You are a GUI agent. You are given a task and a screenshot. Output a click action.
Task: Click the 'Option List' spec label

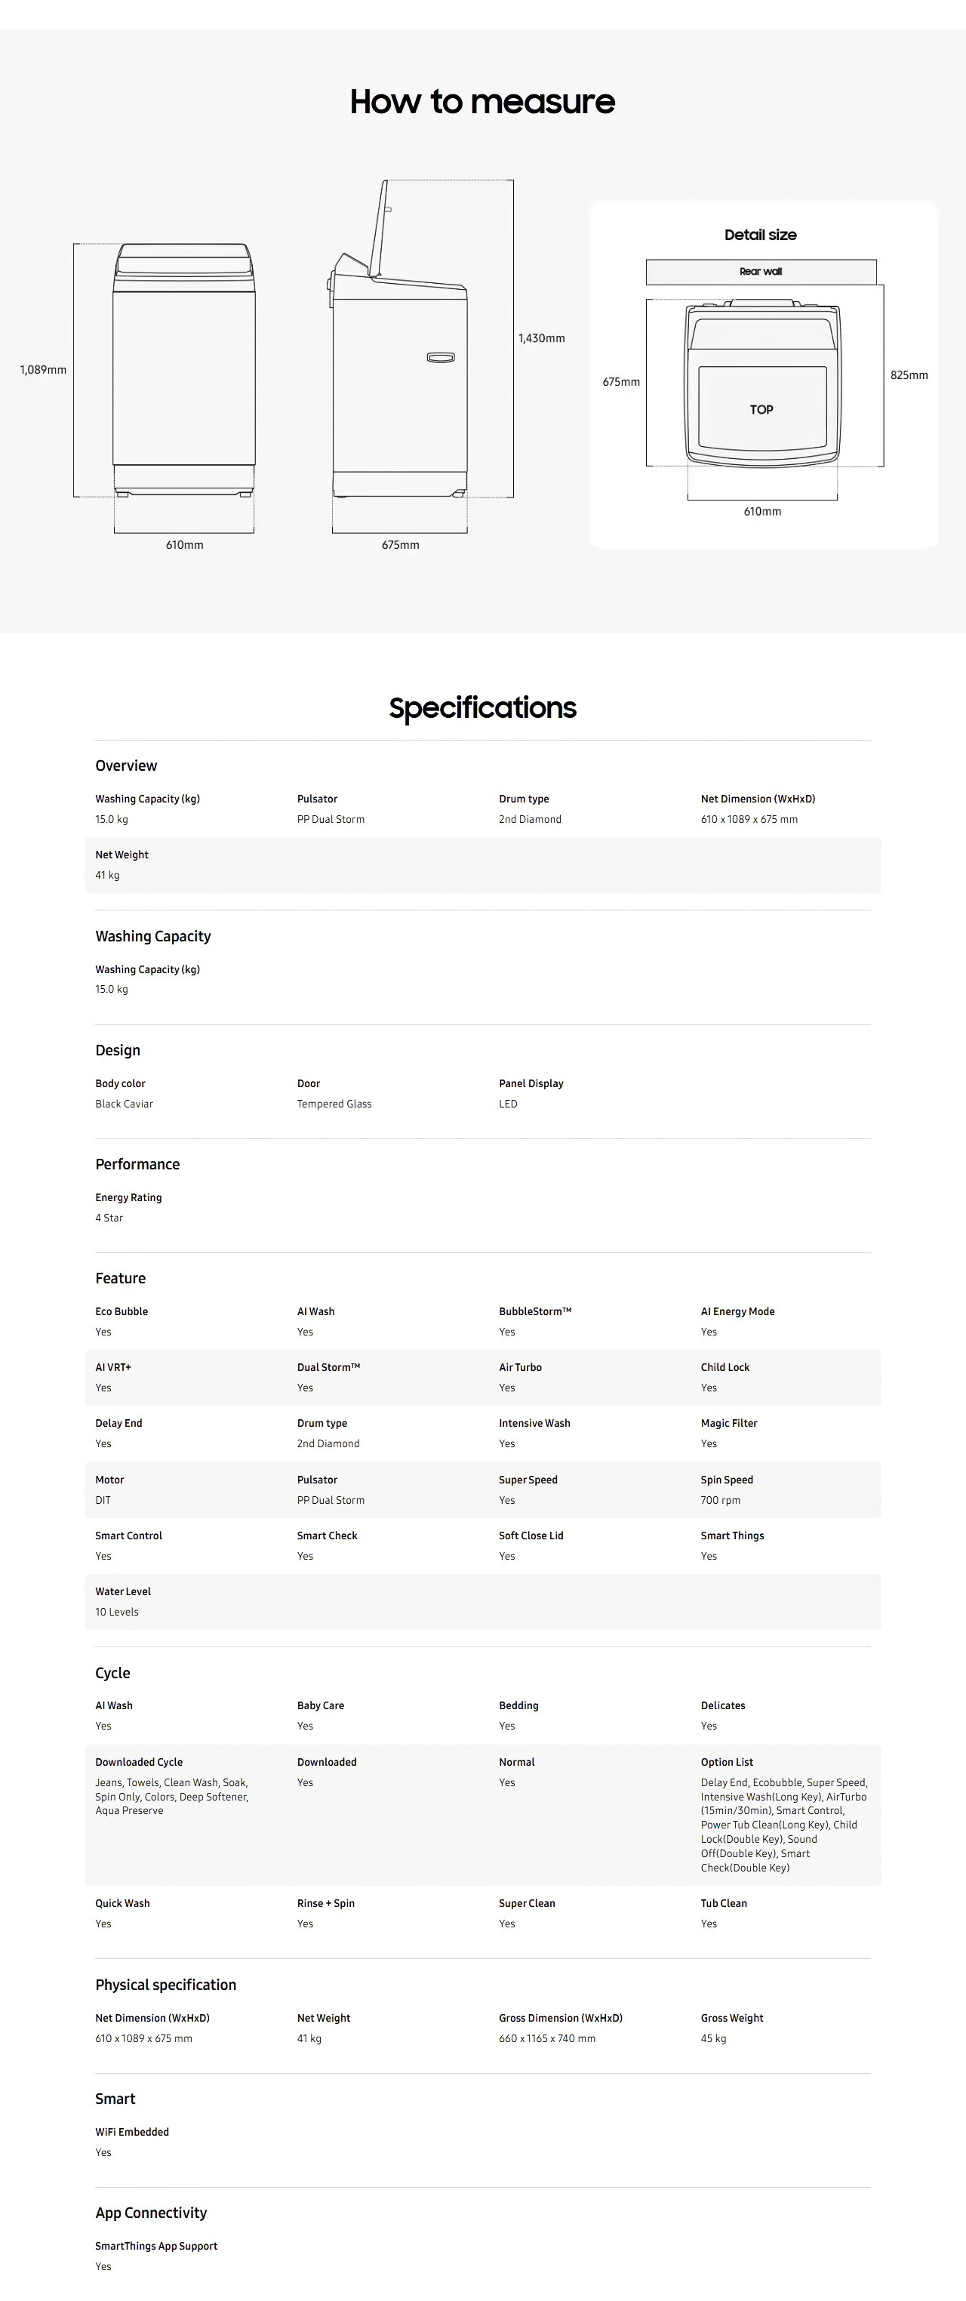[727, 1763]
